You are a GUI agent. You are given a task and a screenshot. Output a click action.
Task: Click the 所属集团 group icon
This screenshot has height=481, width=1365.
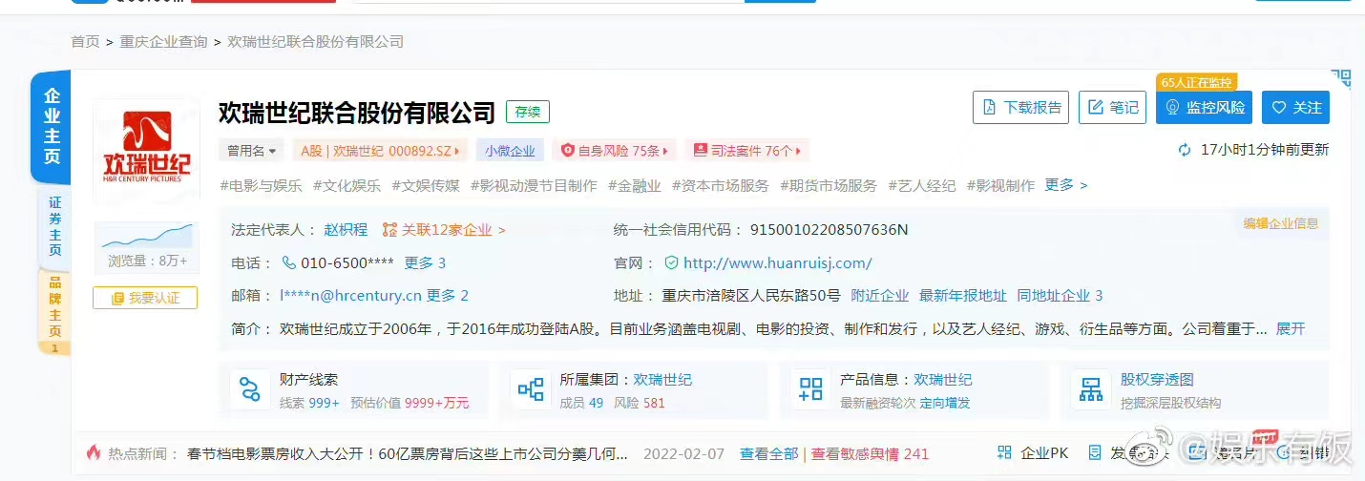click(530, 389)
